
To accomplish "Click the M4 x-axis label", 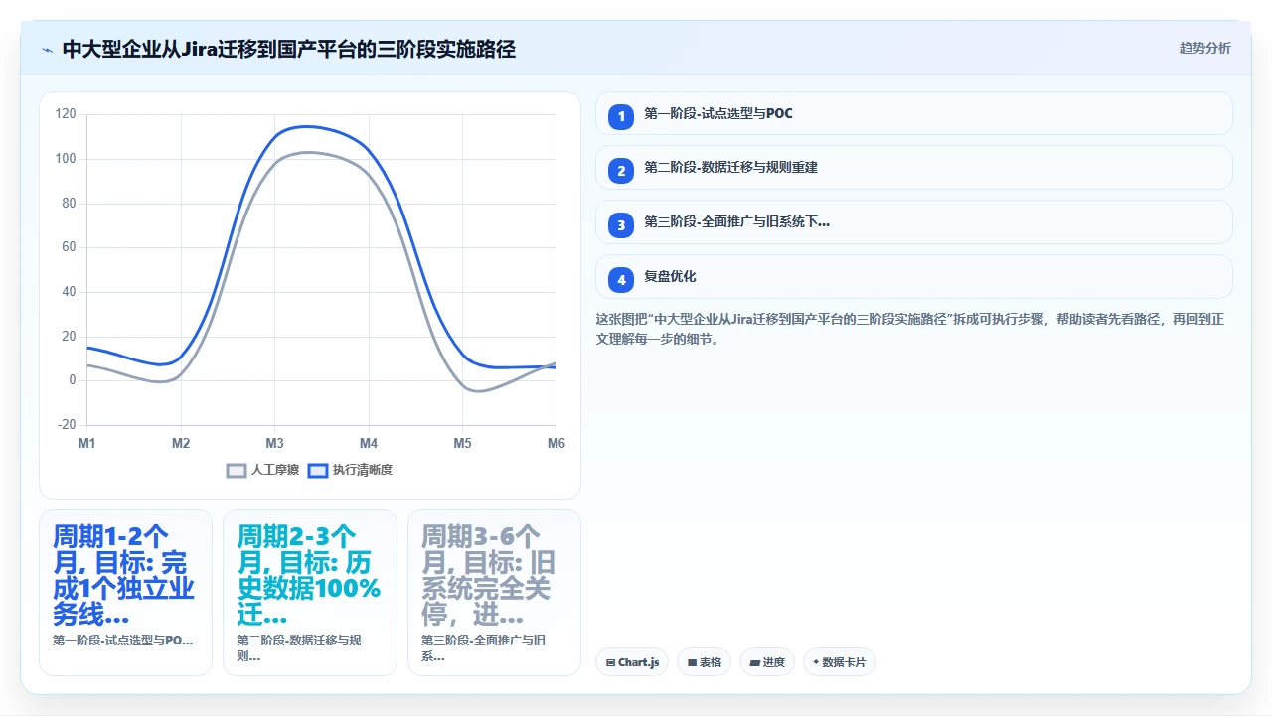I will point(369,443).
